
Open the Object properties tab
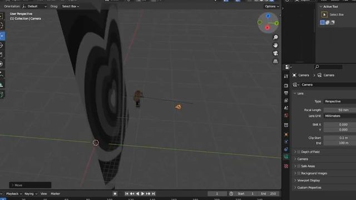(286, 134)
